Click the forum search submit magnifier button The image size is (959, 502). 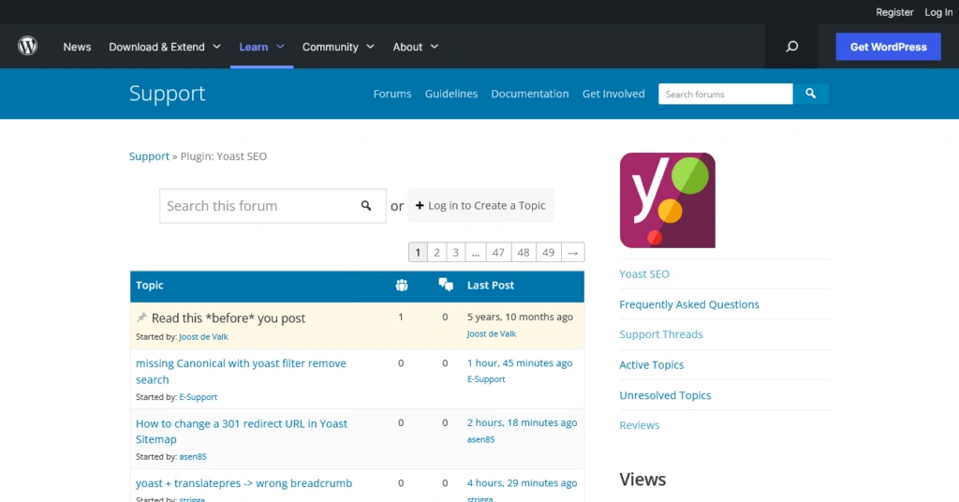coord(811,94)
